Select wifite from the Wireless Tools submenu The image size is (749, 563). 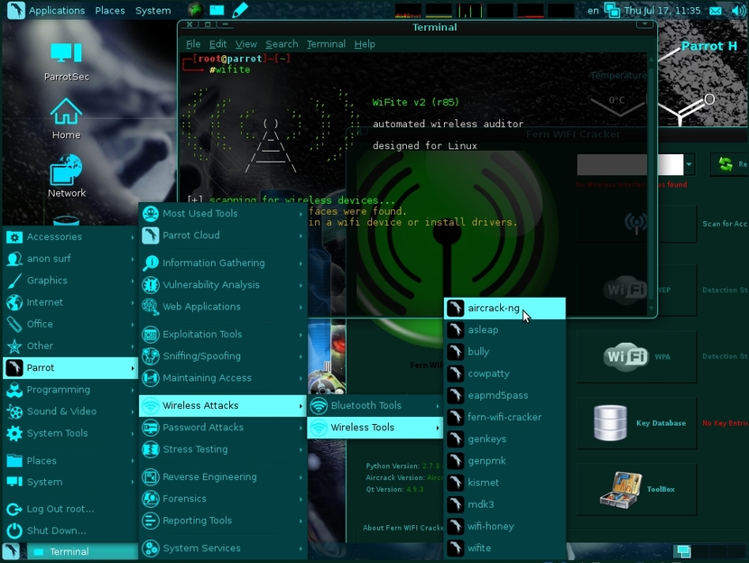478,548
